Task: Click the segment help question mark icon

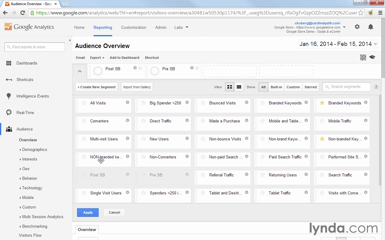Action: click(376, 87)
